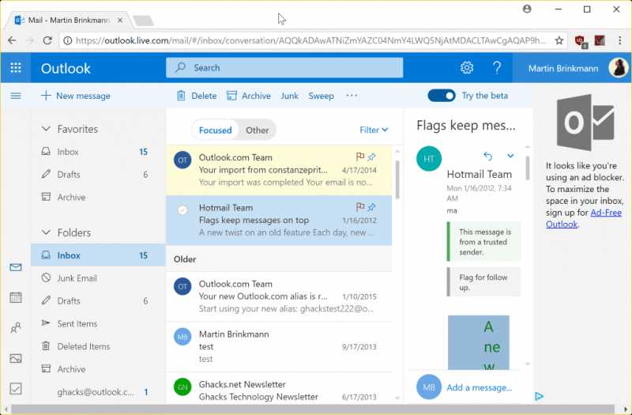Switch to Mail in left rail
Viewport: 632px width, 415px height.
[x=16, y=267]
